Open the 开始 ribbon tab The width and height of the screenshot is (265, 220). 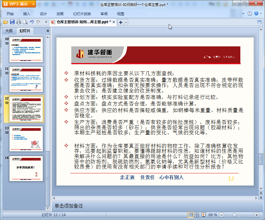pyautogui.click(x=10, y=14)
